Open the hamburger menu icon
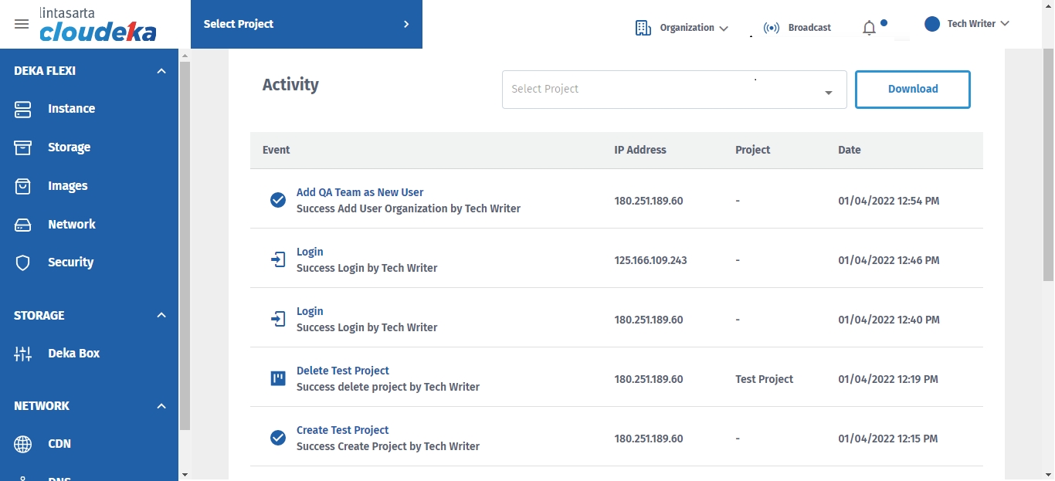The height and width of the screenshot is (481, 1055). click(22, 24)
